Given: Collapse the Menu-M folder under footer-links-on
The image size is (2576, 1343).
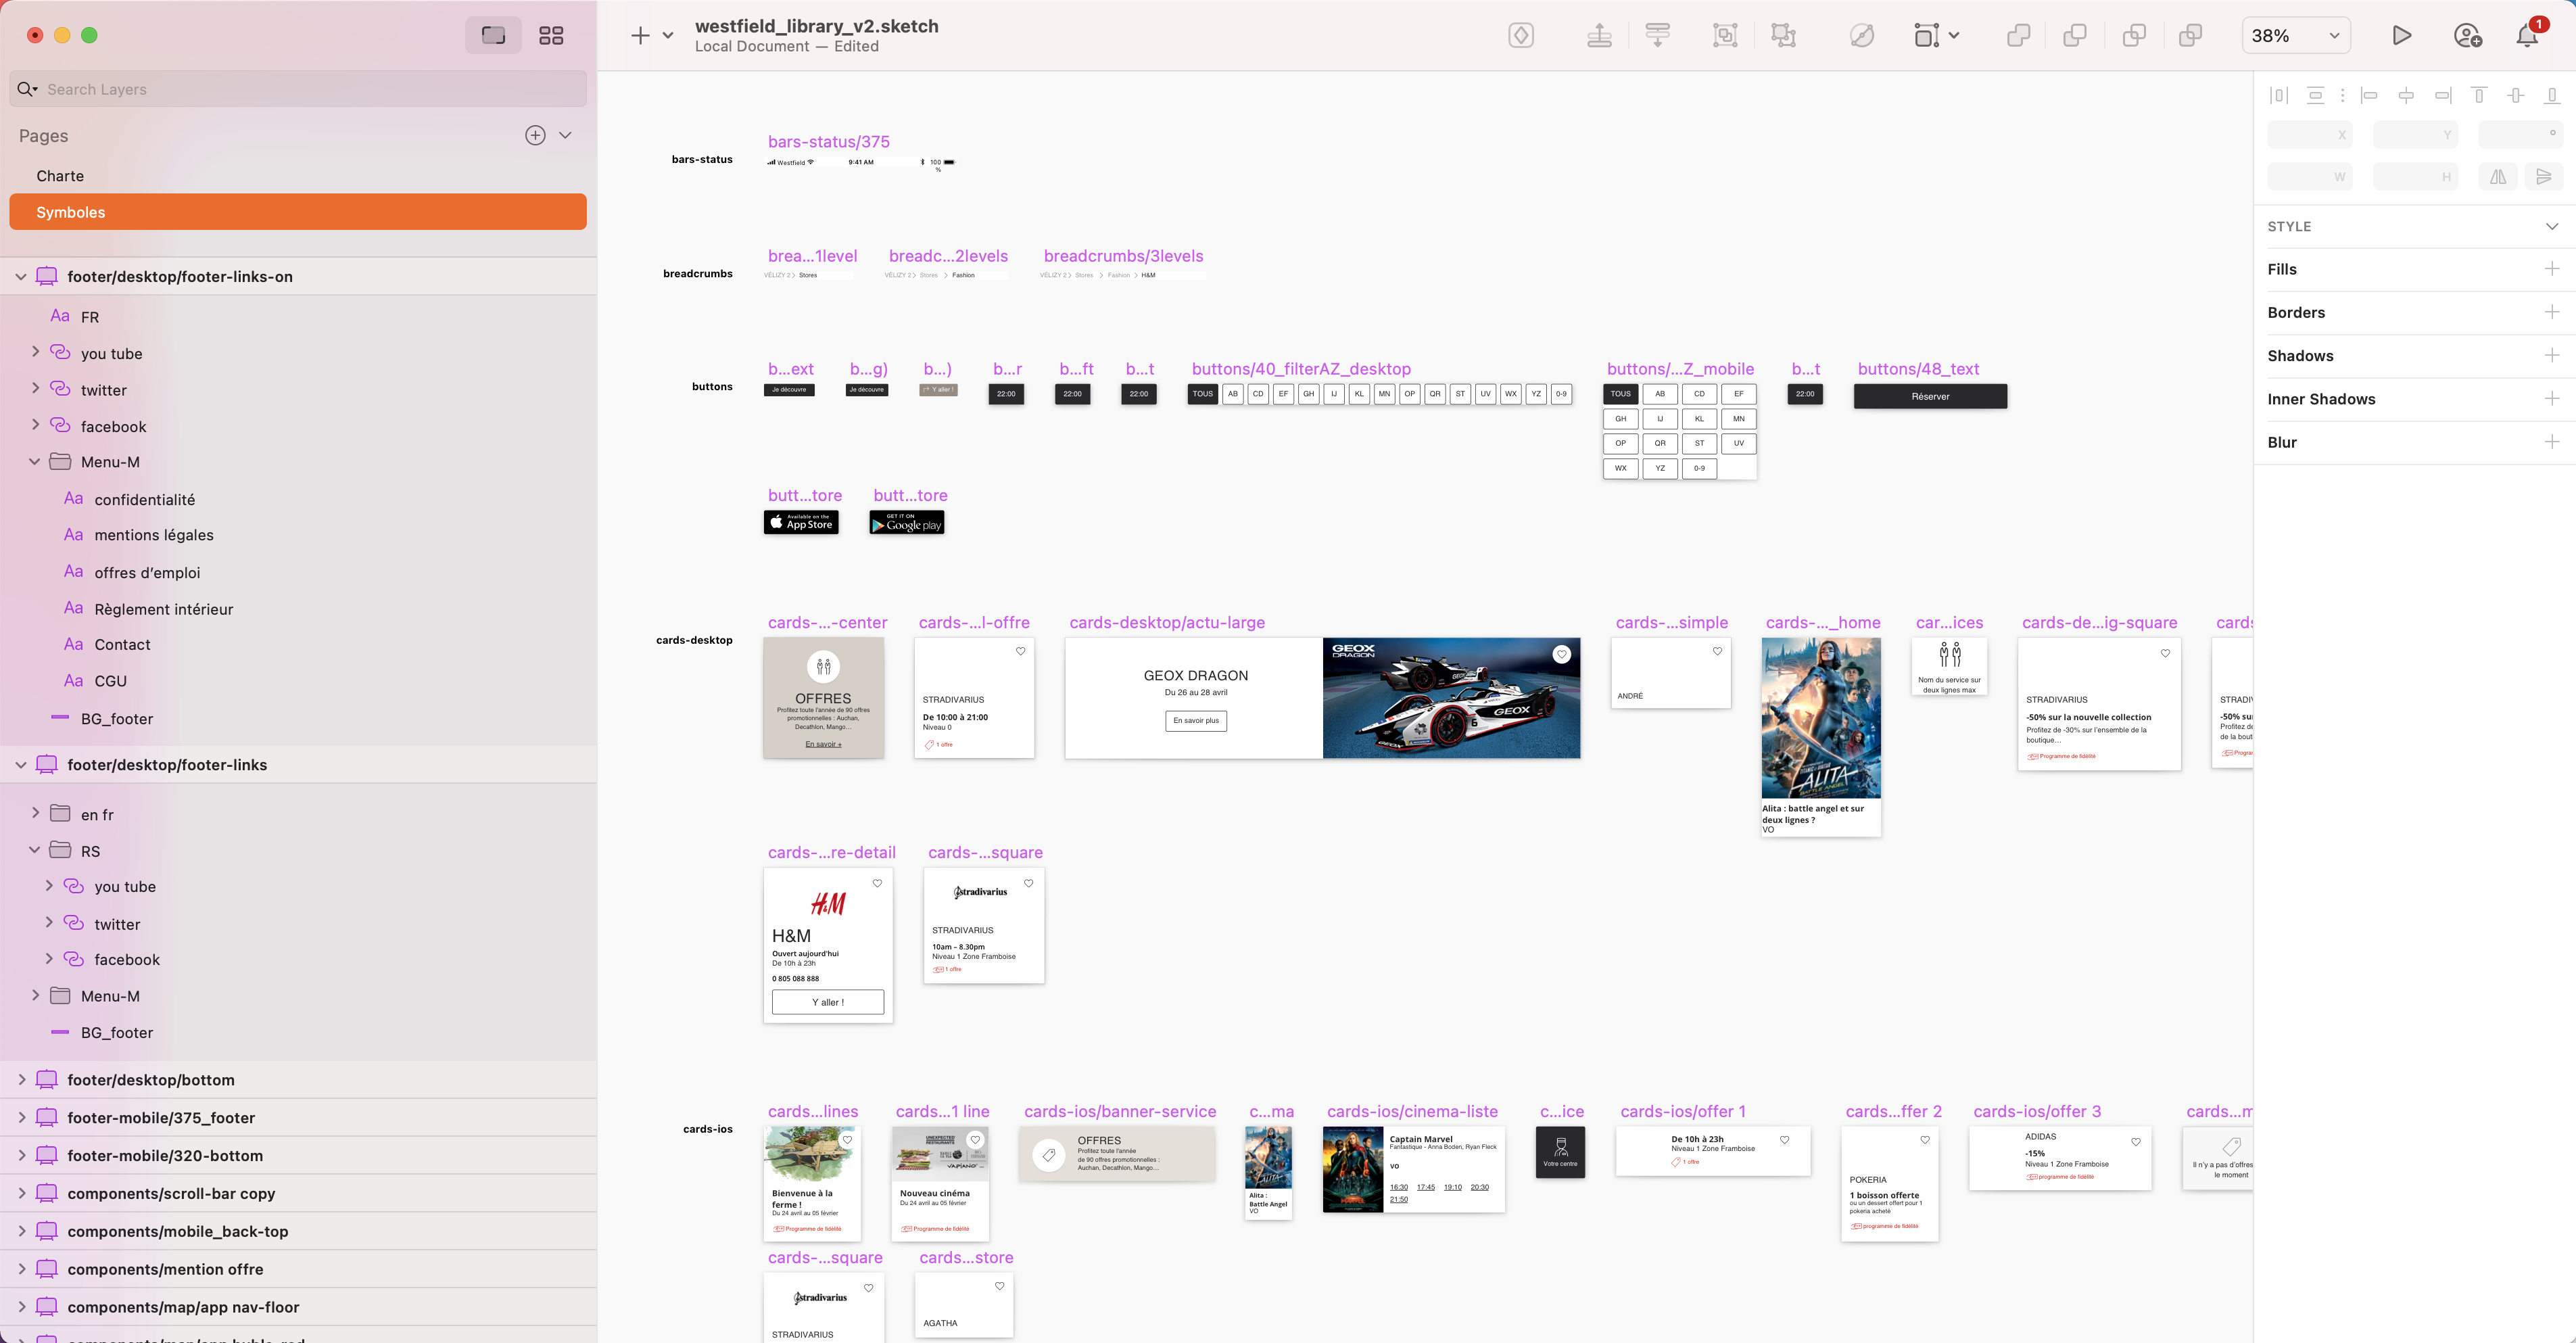Looking at the screenshot, I should coord(35,462).
